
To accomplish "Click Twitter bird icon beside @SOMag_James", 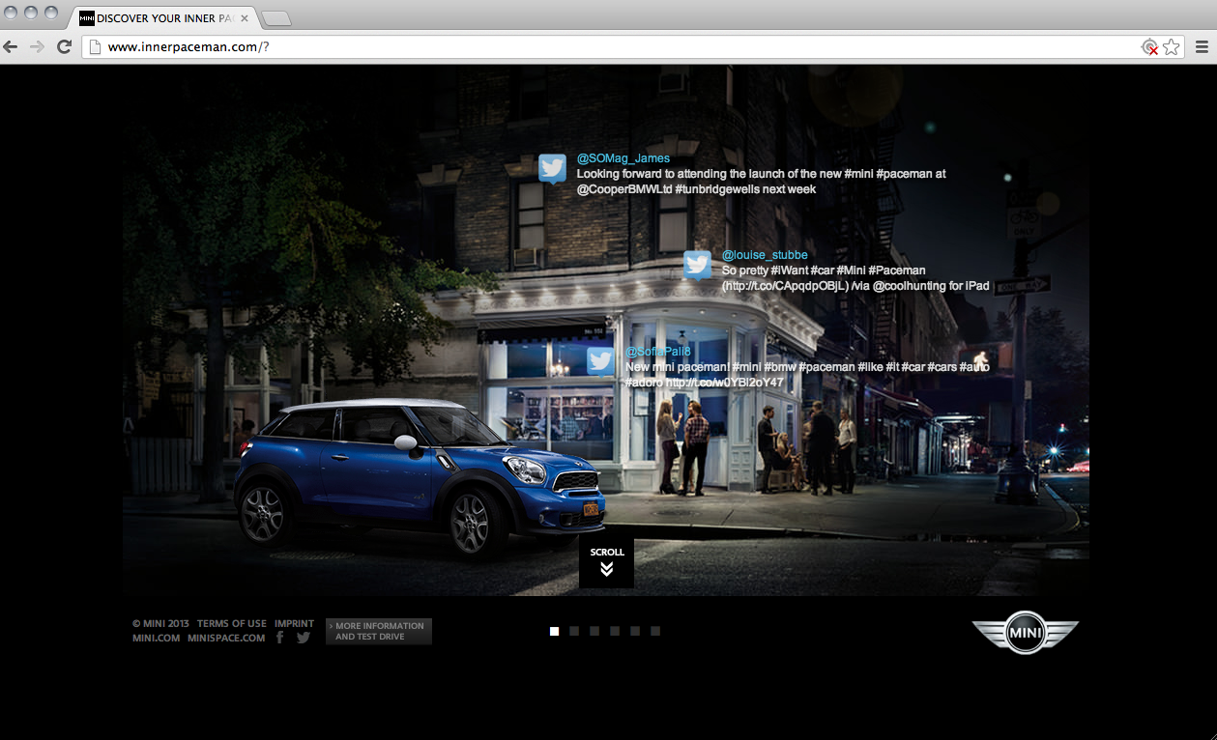I will (552, 169).
